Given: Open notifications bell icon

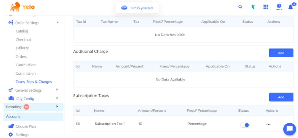Looking at the screenshot, I should coord(290,7).
